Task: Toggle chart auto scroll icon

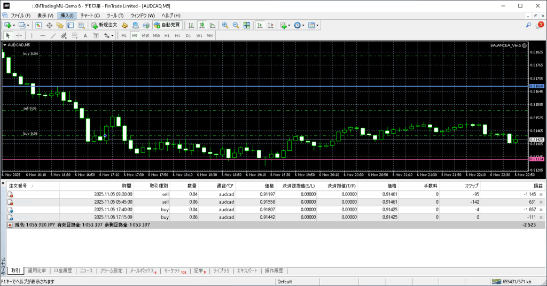Action: tap(260, 25)
